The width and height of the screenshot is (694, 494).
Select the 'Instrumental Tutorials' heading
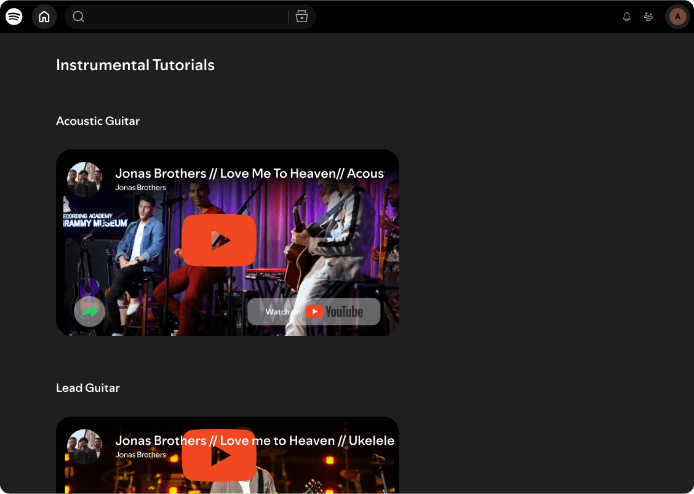tap(135, 65)
